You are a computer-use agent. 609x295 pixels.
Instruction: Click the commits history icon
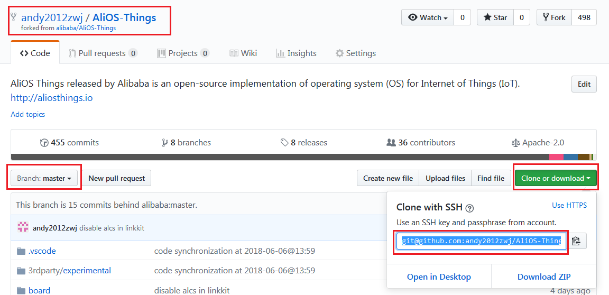(44, 143)
